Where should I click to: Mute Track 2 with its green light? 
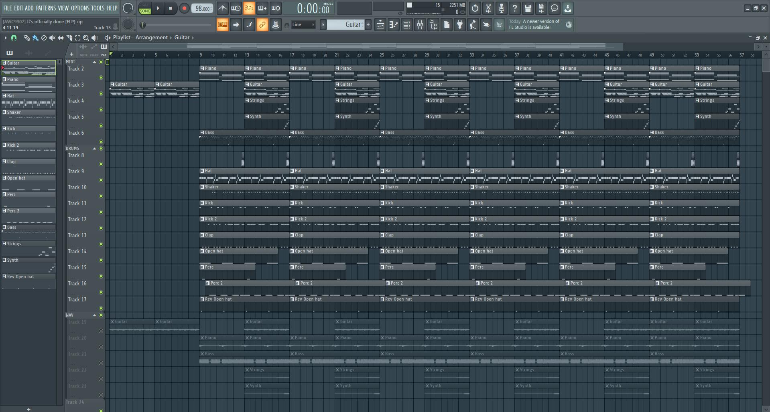(x=101, y=78)
